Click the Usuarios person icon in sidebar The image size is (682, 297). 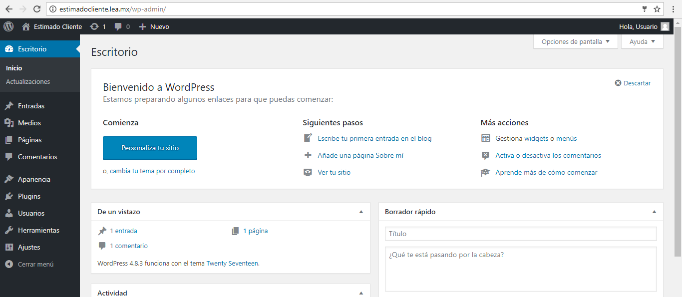click(8, 213)
